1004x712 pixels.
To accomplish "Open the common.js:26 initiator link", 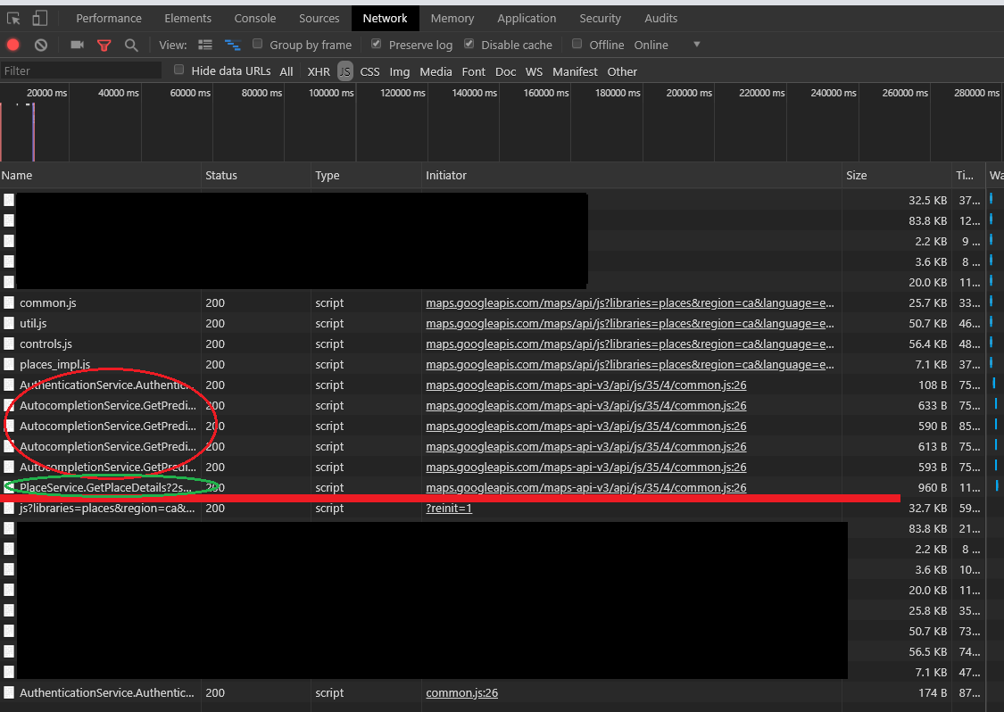I will coord(461,692).
